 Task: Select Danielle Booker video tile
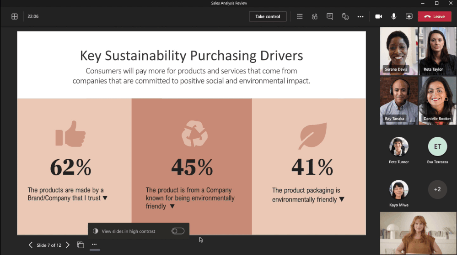pyautogui.click(x=438, y=101)
